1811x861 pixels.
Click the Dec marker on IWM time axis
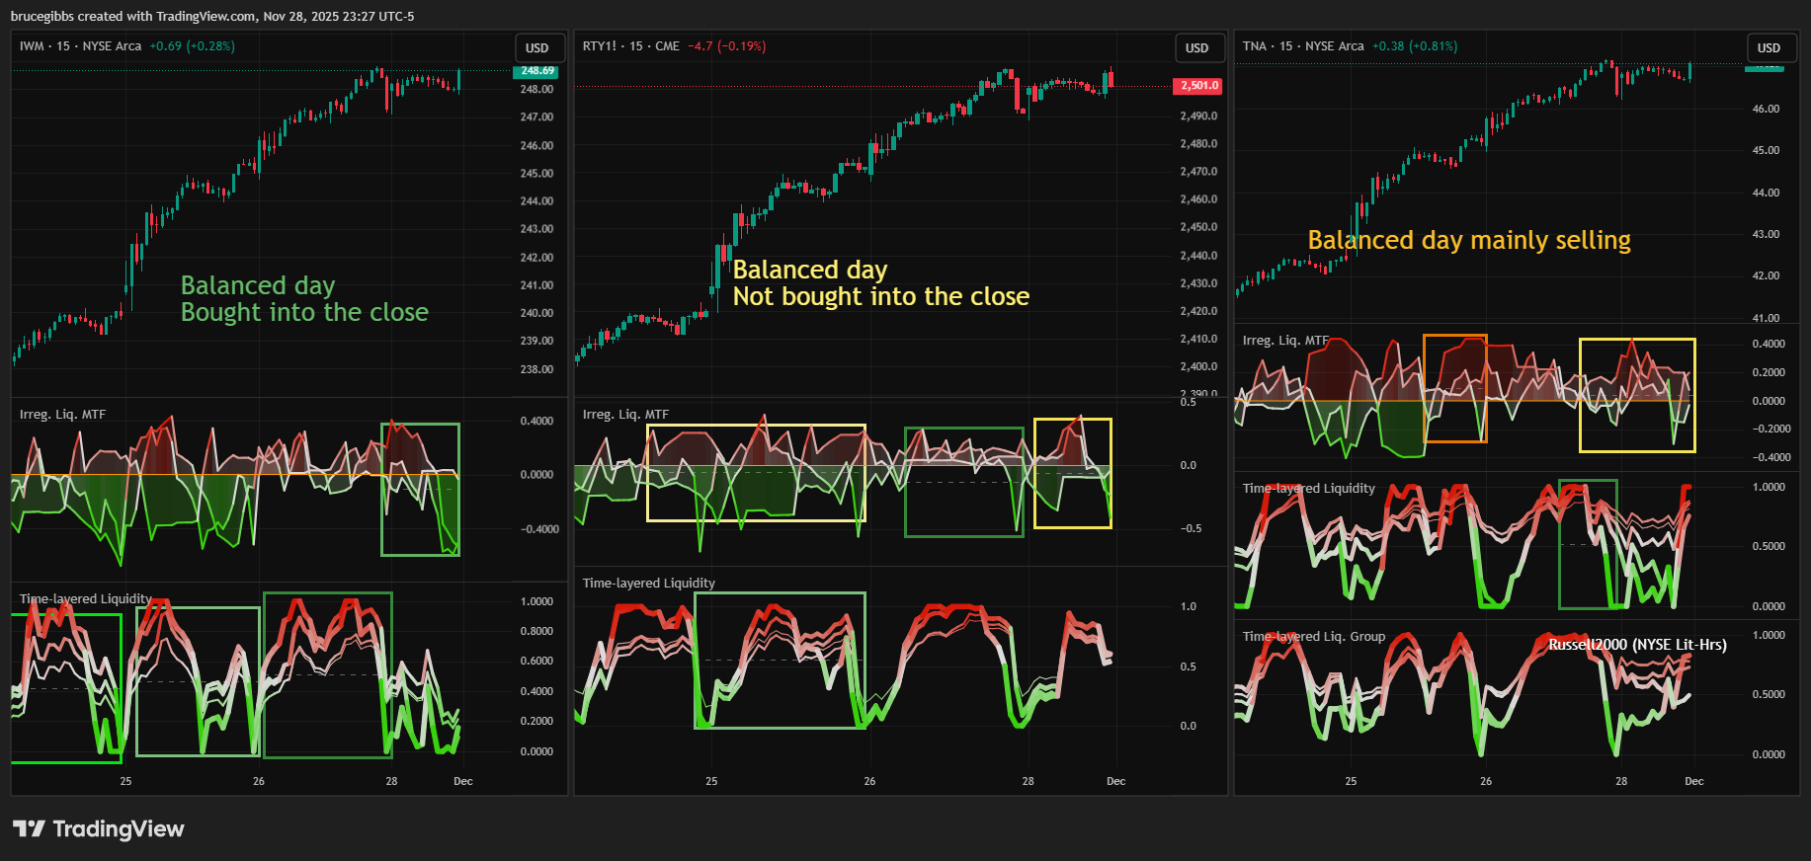(x=462, y=781)
